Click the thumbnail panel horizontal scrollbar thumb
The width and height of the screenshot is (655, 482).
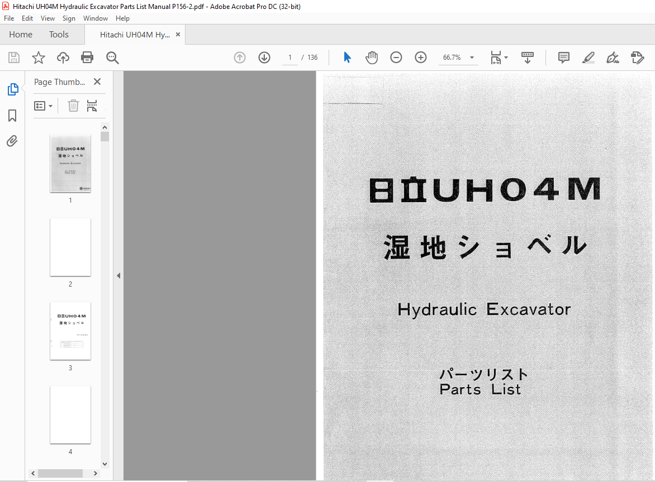point(60,473)
